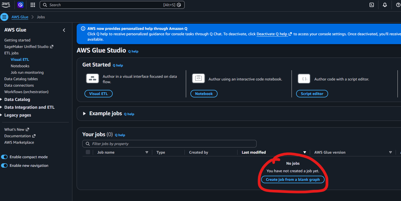
Task: Click the Amazon Q icon inside the search bar
Action: click(179, 5)
